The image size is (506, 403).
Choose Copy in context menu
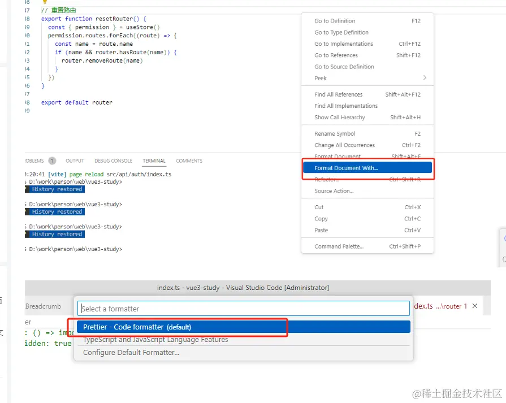pyautogui.click(x=367, y=219)
